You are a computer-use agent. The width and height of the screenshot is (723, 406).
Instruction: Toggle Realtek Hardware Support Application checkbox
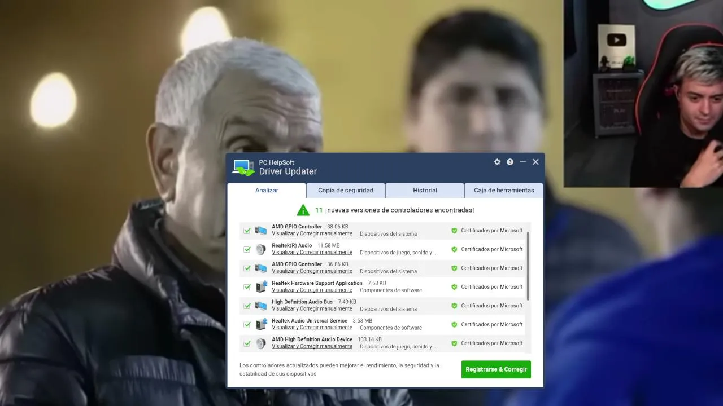[x=247, y=287]
